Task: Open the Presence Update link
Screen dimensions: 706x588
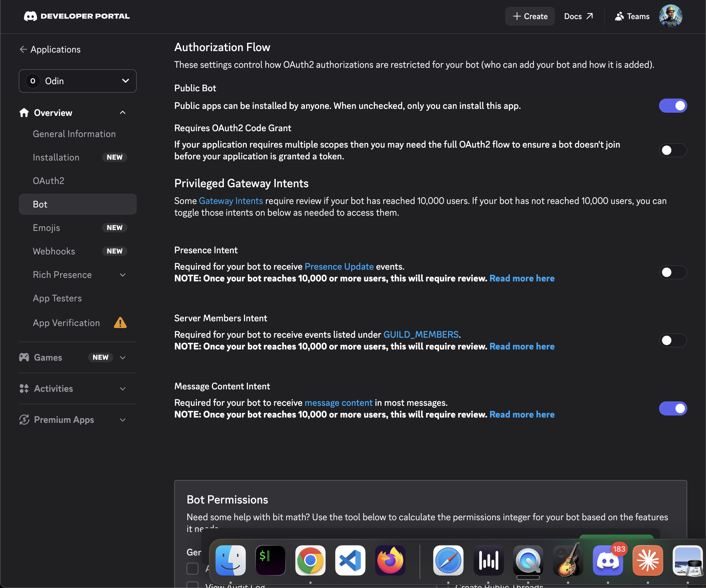Action: (339, 266)
